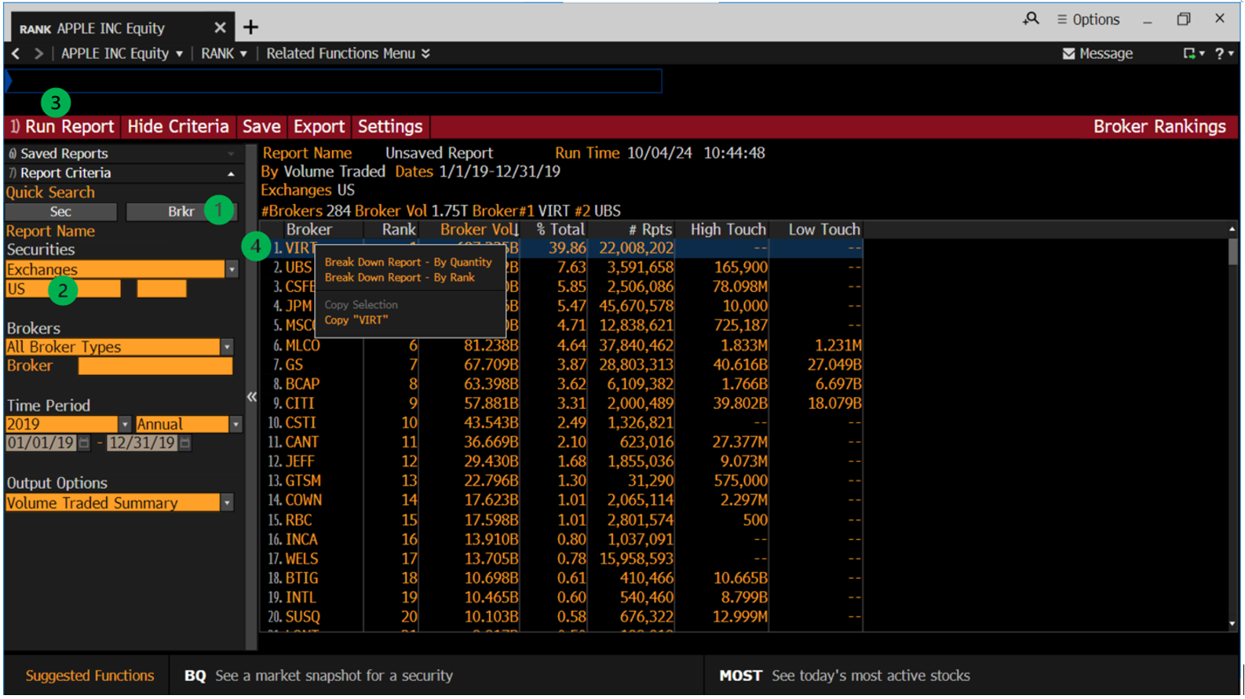The height and width of the screenshot is (699, 1245).
Task: Expand the Saved Reports section
Action: pyautogui.click(x=231, y=154)
